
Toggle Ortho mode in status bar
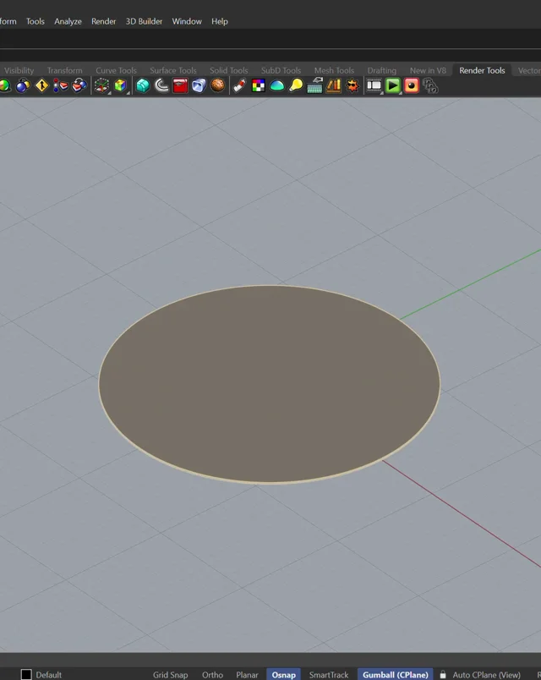coord(212,674)
